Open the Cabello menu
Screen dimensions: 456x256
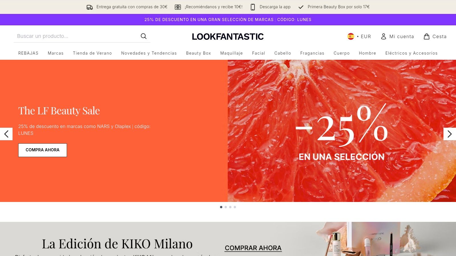pos(283,53)
